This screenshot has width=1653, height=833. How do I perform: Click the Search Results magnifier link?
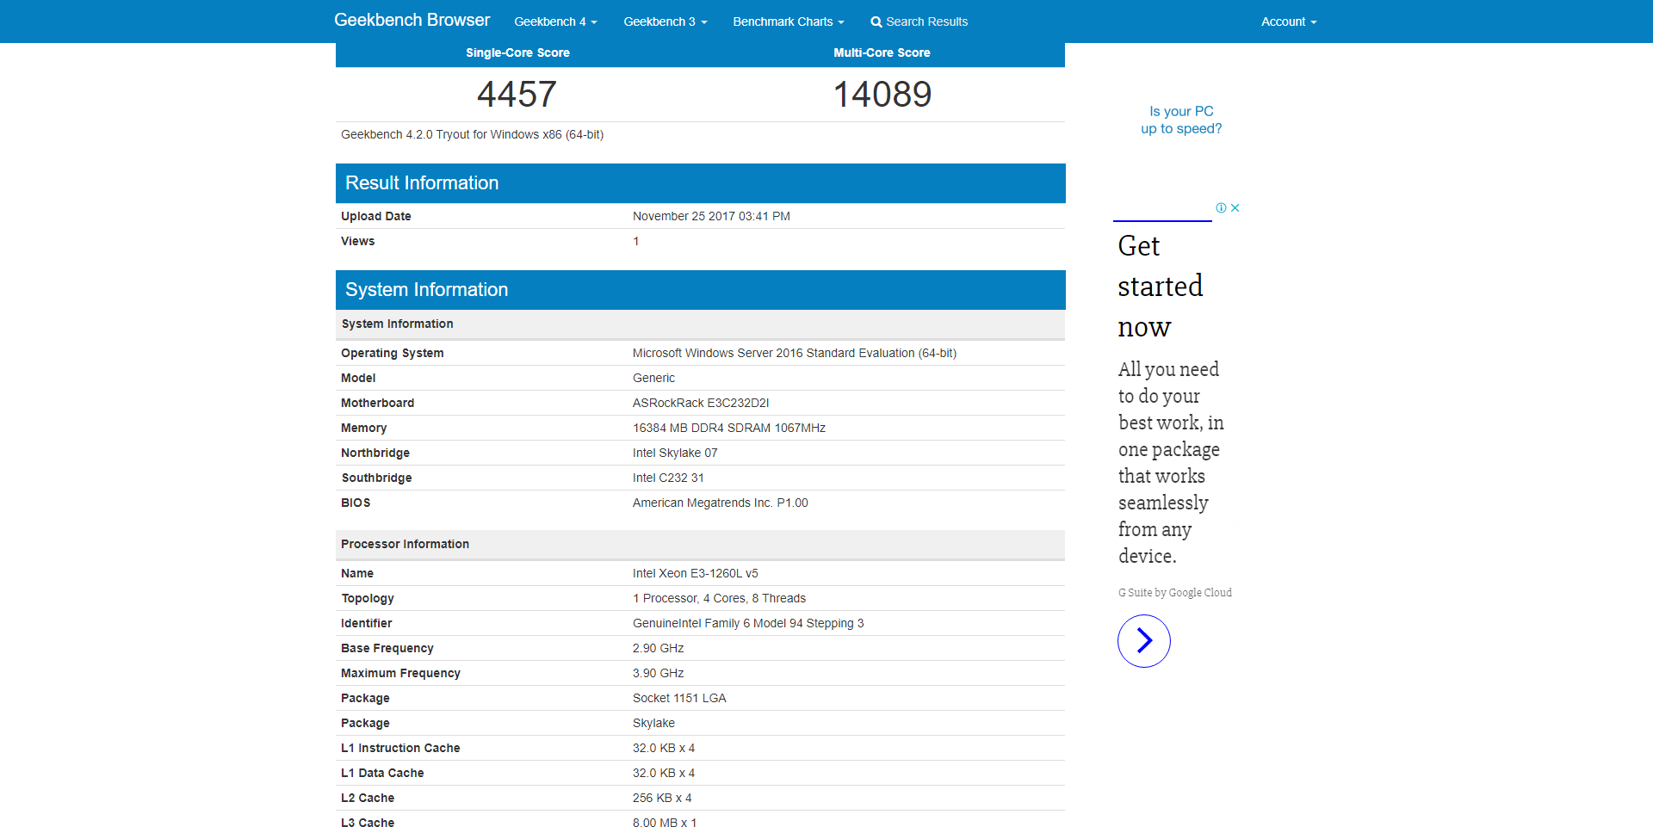[919, 22]
